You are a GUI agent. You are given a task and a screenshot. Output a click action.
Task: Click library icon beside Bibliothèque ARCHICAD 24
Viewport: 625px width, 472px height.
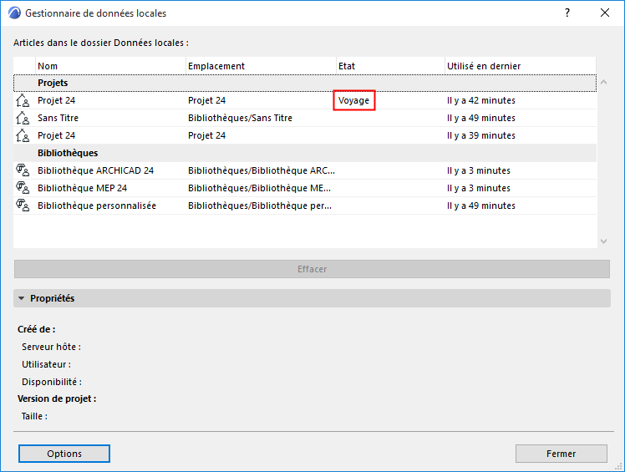23,170
